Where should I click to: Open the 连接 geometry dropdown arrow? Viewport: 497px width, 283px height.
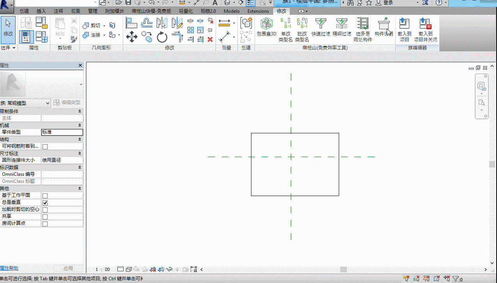click(x=104, y=35)
